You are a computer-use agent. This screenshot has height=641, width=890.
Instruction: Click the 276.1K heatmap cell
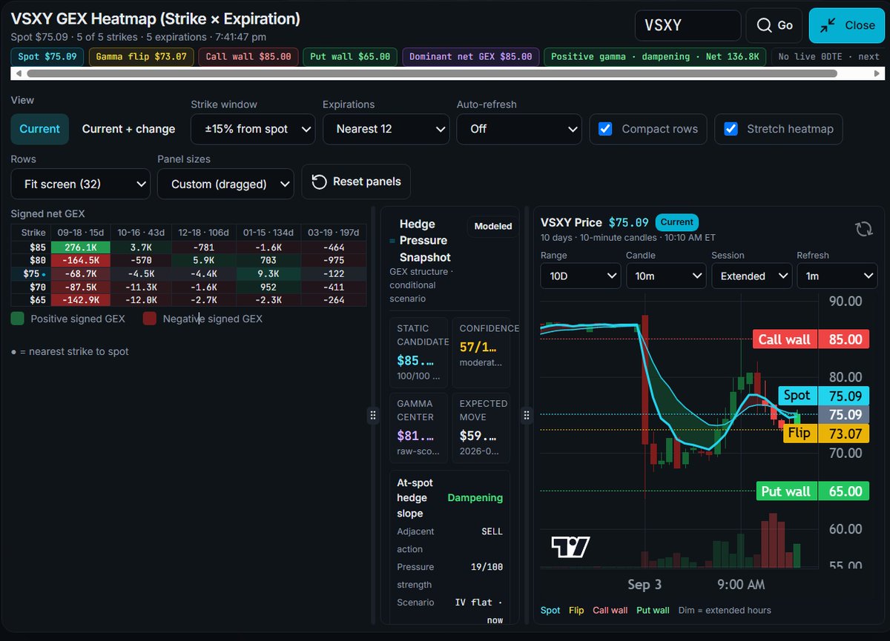[82, 247]
